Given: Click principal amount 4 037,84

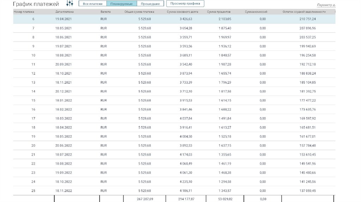Looking at the screenshot, I should [x=186, y=118].
